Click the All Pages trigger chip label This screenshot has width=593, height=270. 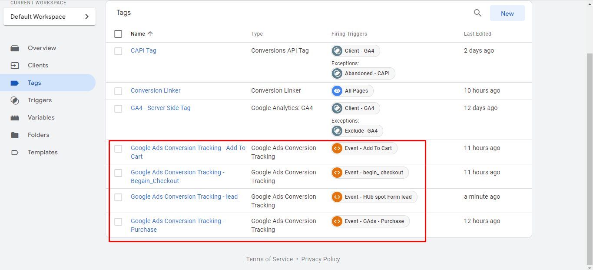[x=356, y=91]
